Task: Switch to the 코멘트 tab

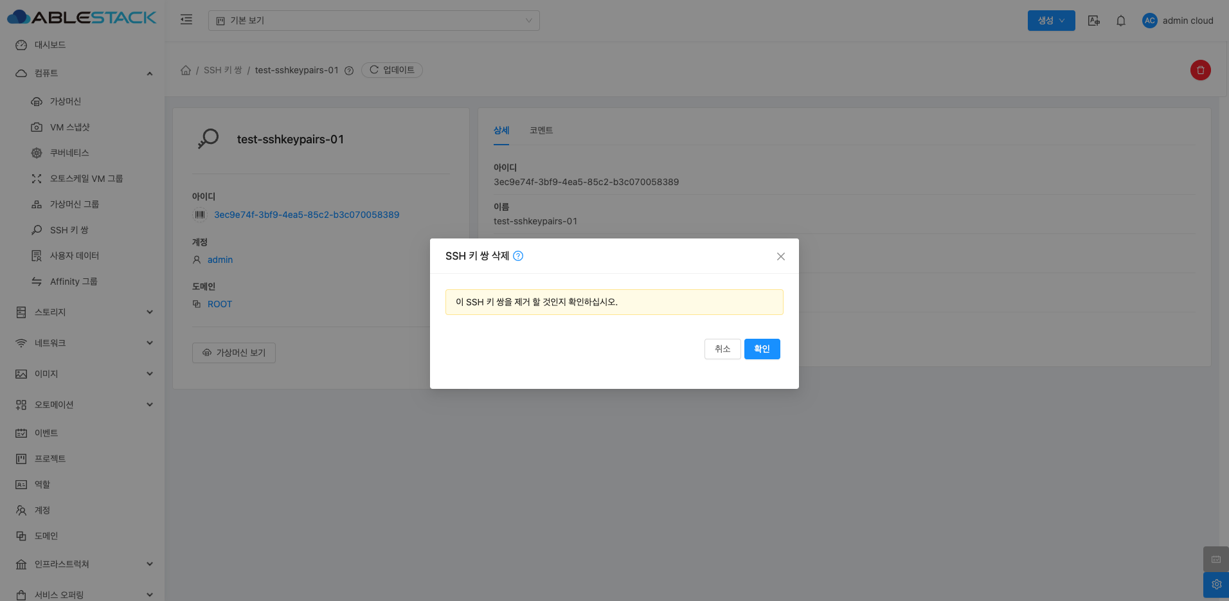Action: click(x=541, y=130)
